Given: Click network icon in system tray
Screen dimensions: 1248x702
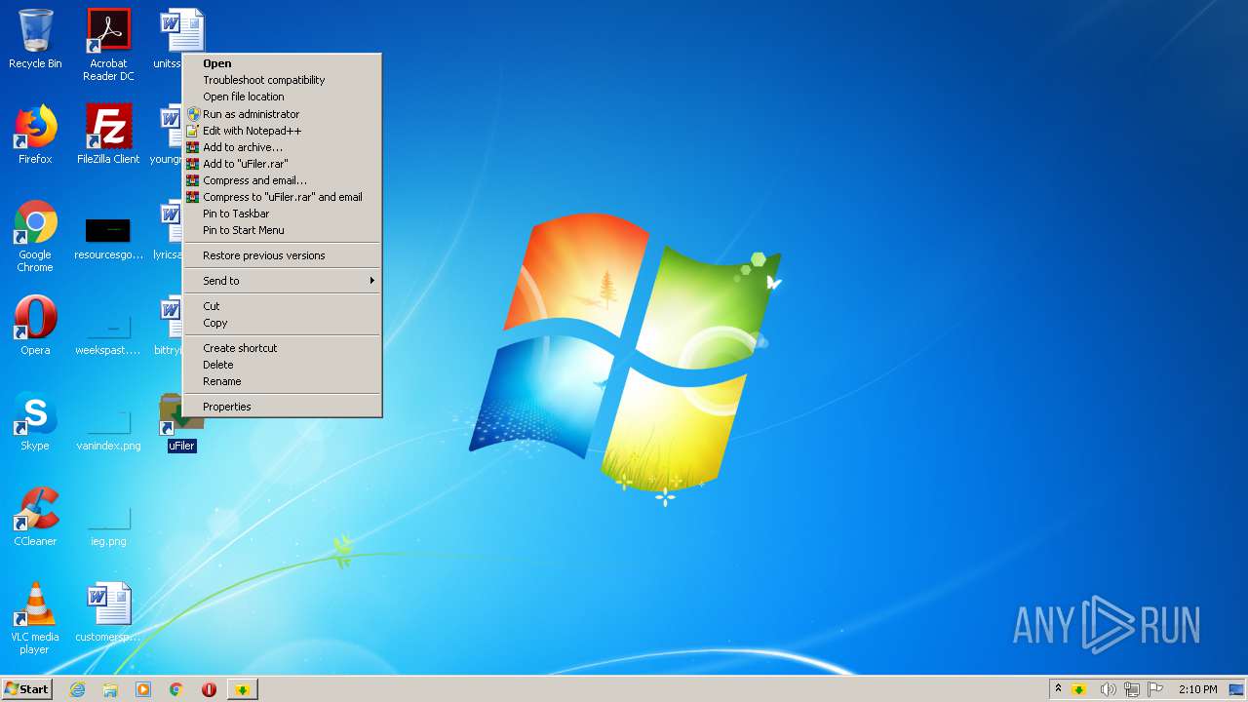Looking at the screenshot, I should 1131,689.
